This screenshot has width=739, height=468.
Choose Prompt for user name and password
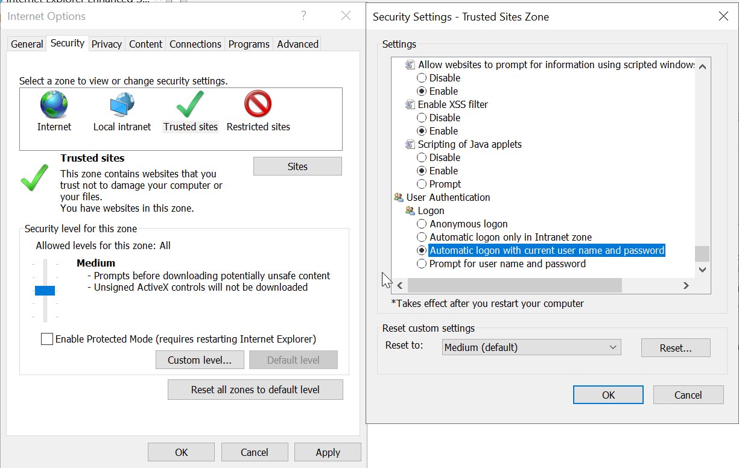pos(422,264)
